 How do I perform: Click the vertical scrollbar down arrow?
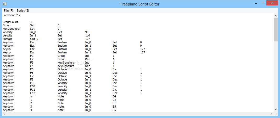pyautogui.click(x=276, y=109)
